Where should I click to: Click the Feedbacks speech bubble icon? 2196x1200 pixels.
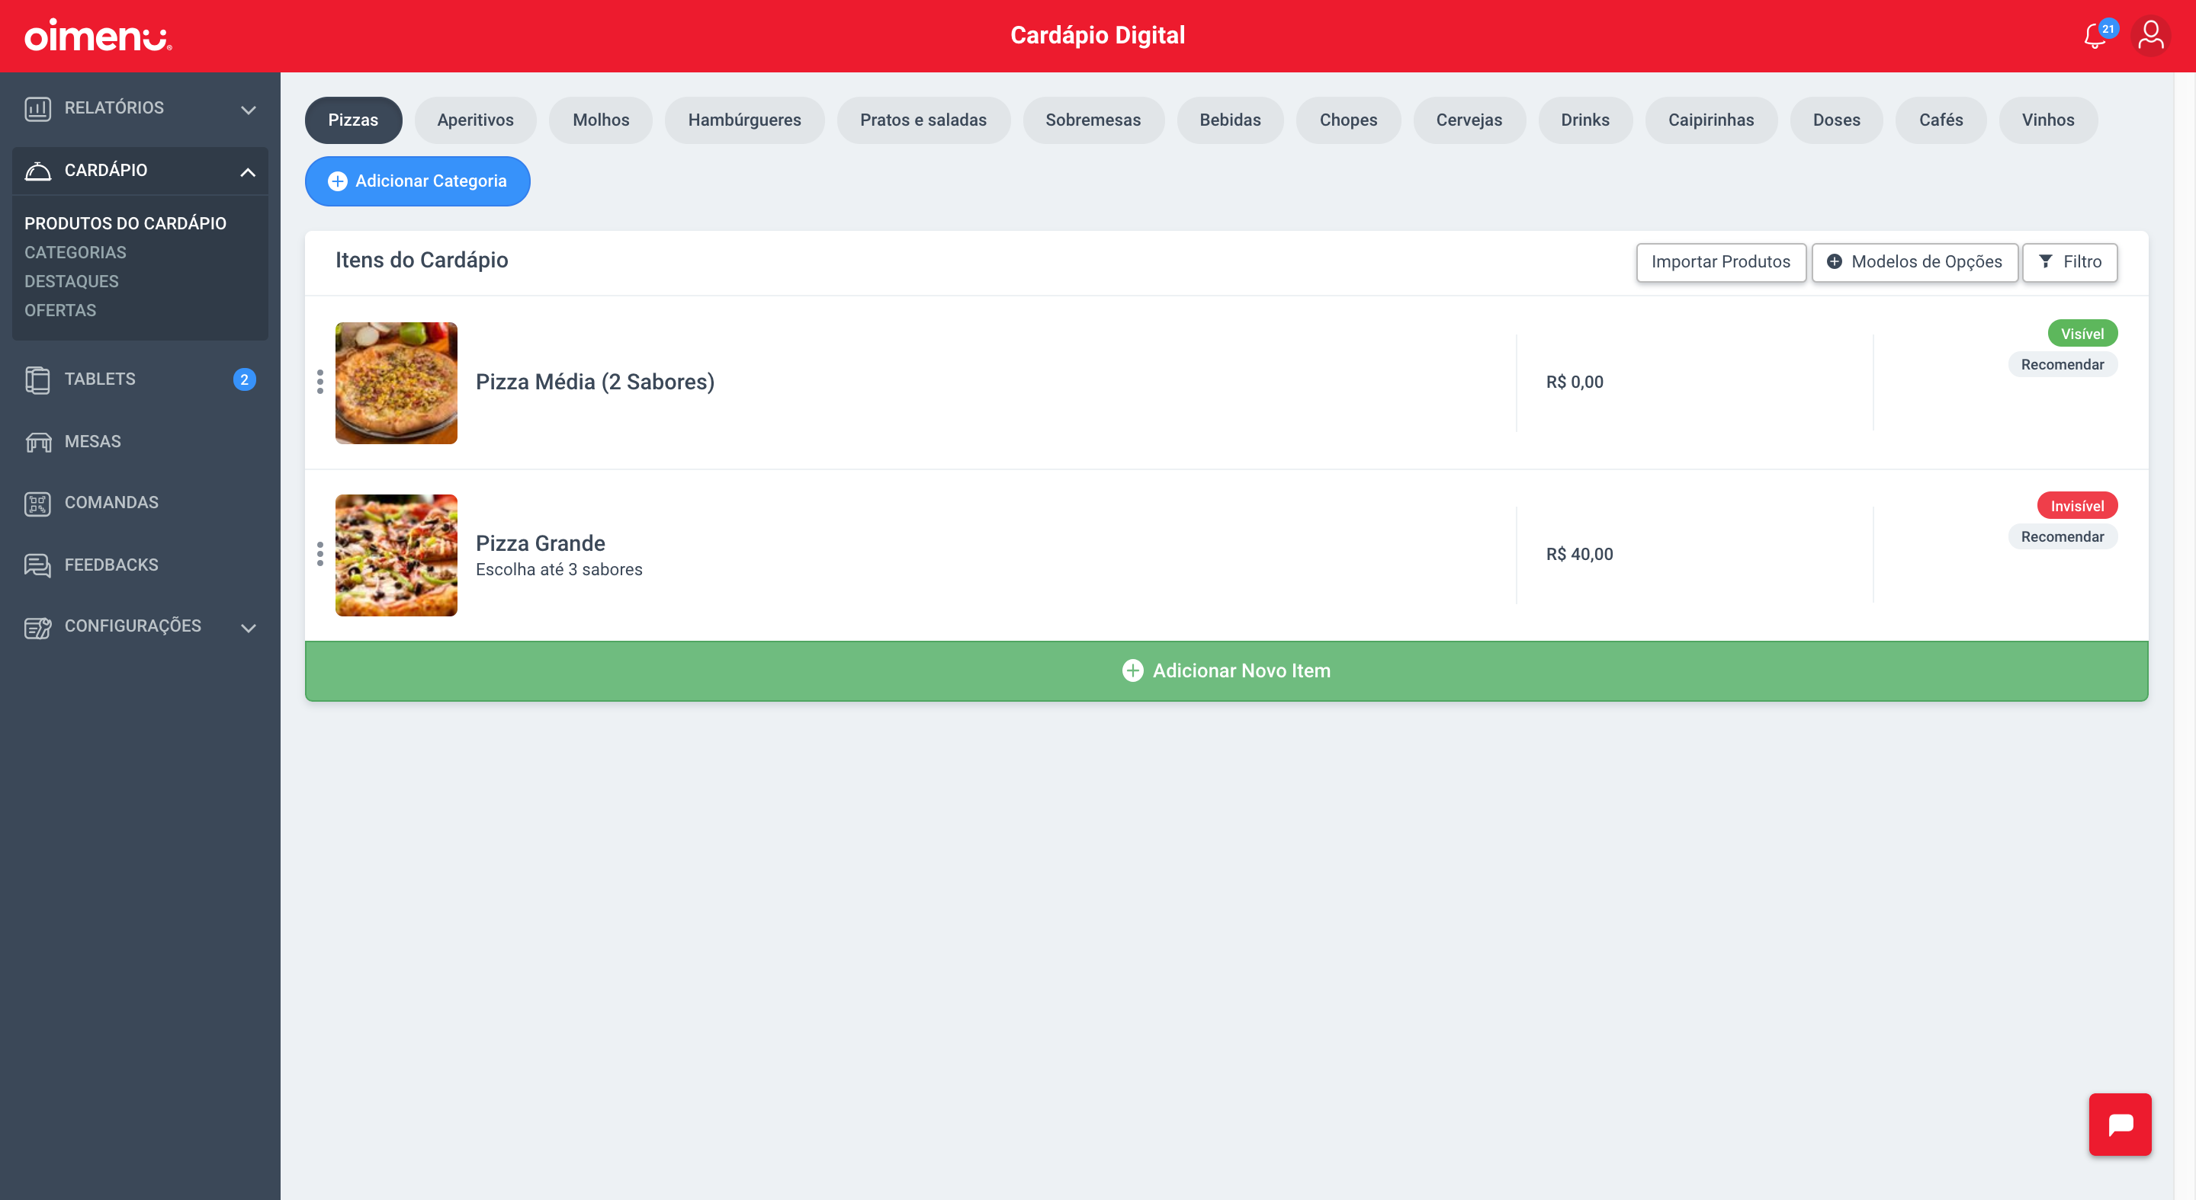pyautogui.click(x=37, y=565)
